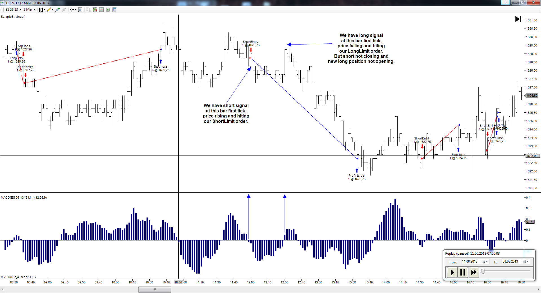Click the replay speed slider handle
The image size is (541, 293).
tap(483, 271)
